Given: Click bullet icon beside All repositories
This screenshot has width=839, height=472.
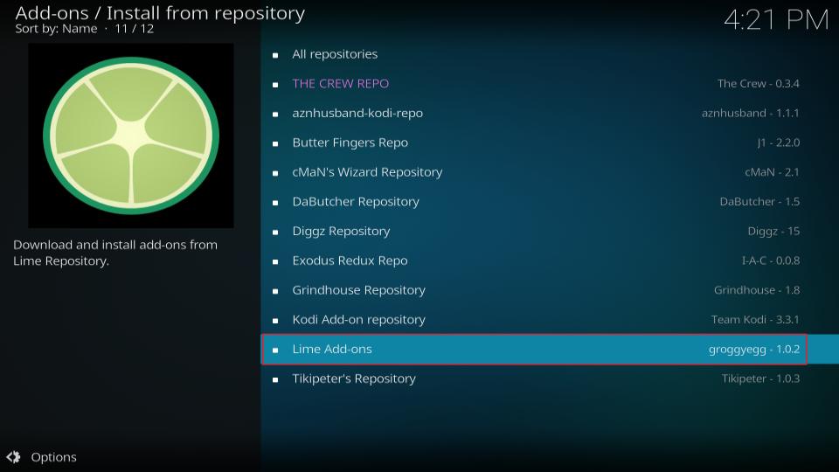Looking at the screenshot, I should (x=275, y=55).
